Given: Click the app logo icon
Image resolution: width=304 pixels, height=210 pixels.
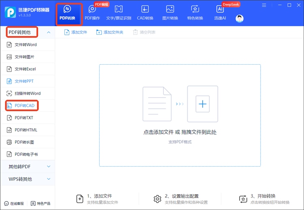Looking at the screenshot, I should [10, 12].
